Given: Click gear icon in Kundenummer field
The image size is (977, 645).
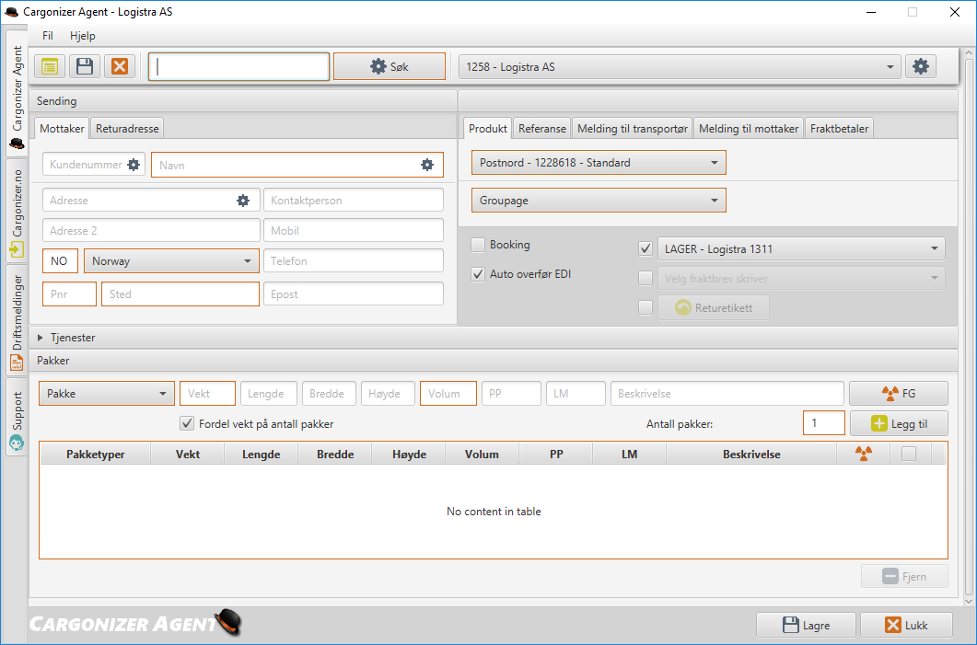Looking at the screenshot, I should coord(134,165).
